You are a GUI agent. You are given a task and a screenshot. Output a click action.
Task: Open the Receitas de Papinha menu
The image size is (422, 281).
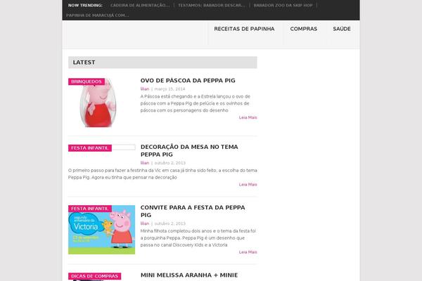pyautogui.click(x=244, y=29)
